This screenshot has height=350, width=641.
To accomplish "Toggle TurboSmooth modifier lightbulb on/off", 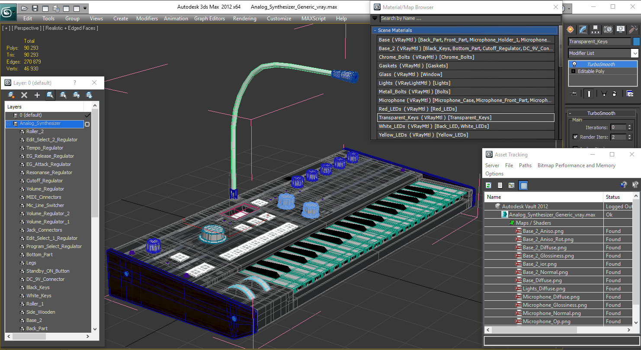I will point(574,64).
